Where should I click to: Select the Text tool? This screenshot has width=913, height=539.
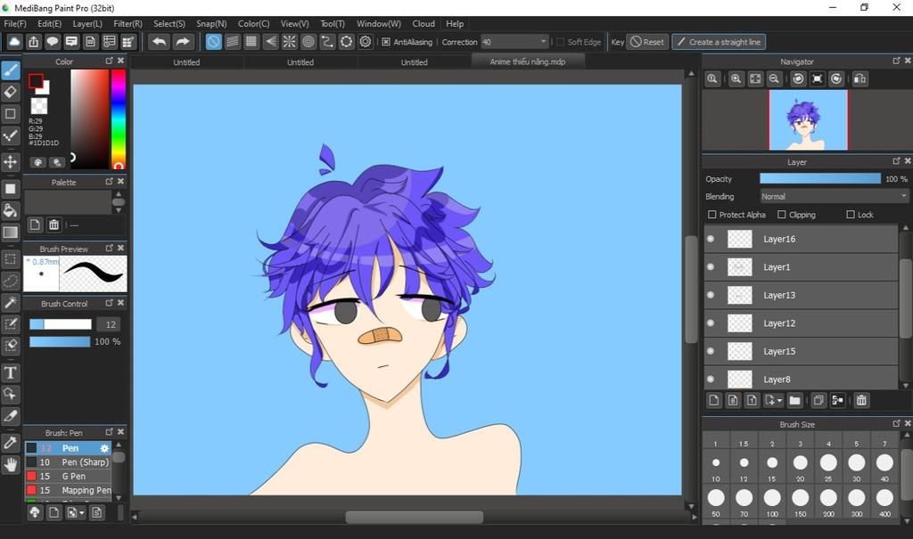click(11, 372)
